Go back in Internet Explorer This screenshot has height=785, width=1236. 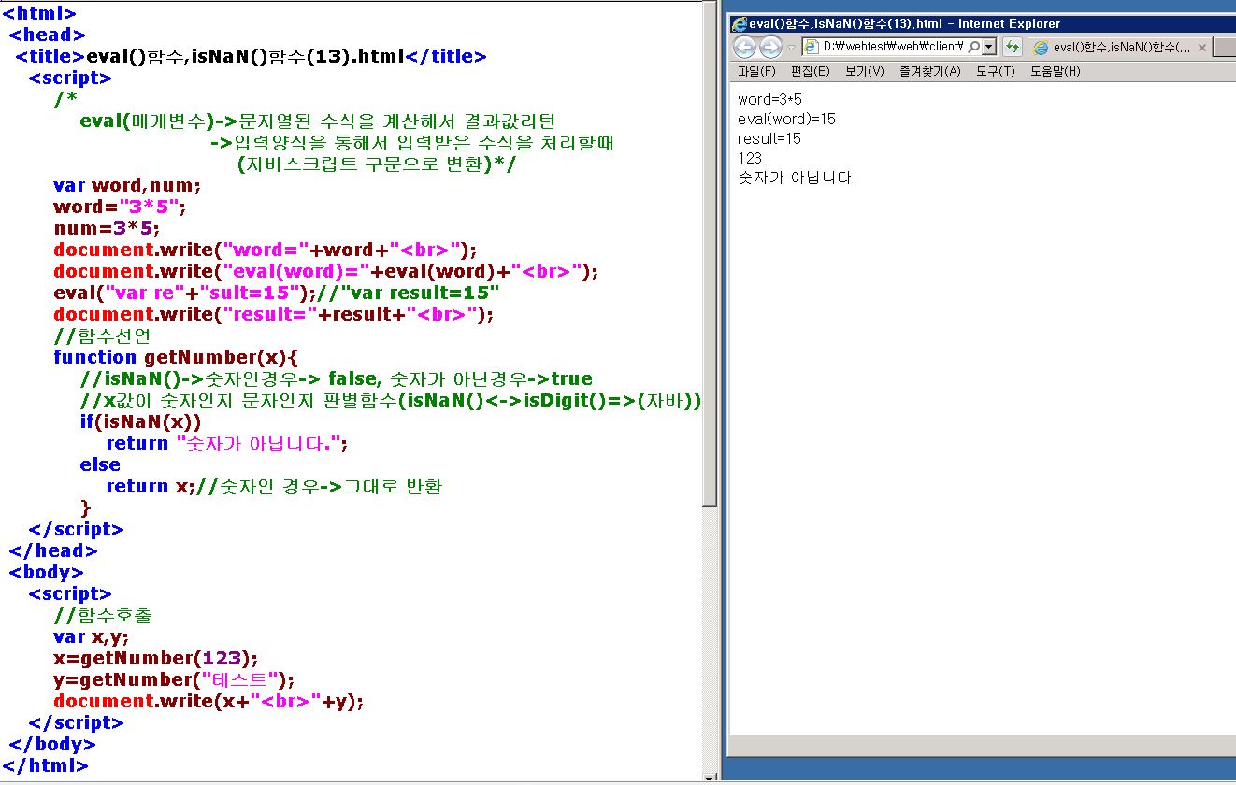pyautogui.click(x=744, y=47)
